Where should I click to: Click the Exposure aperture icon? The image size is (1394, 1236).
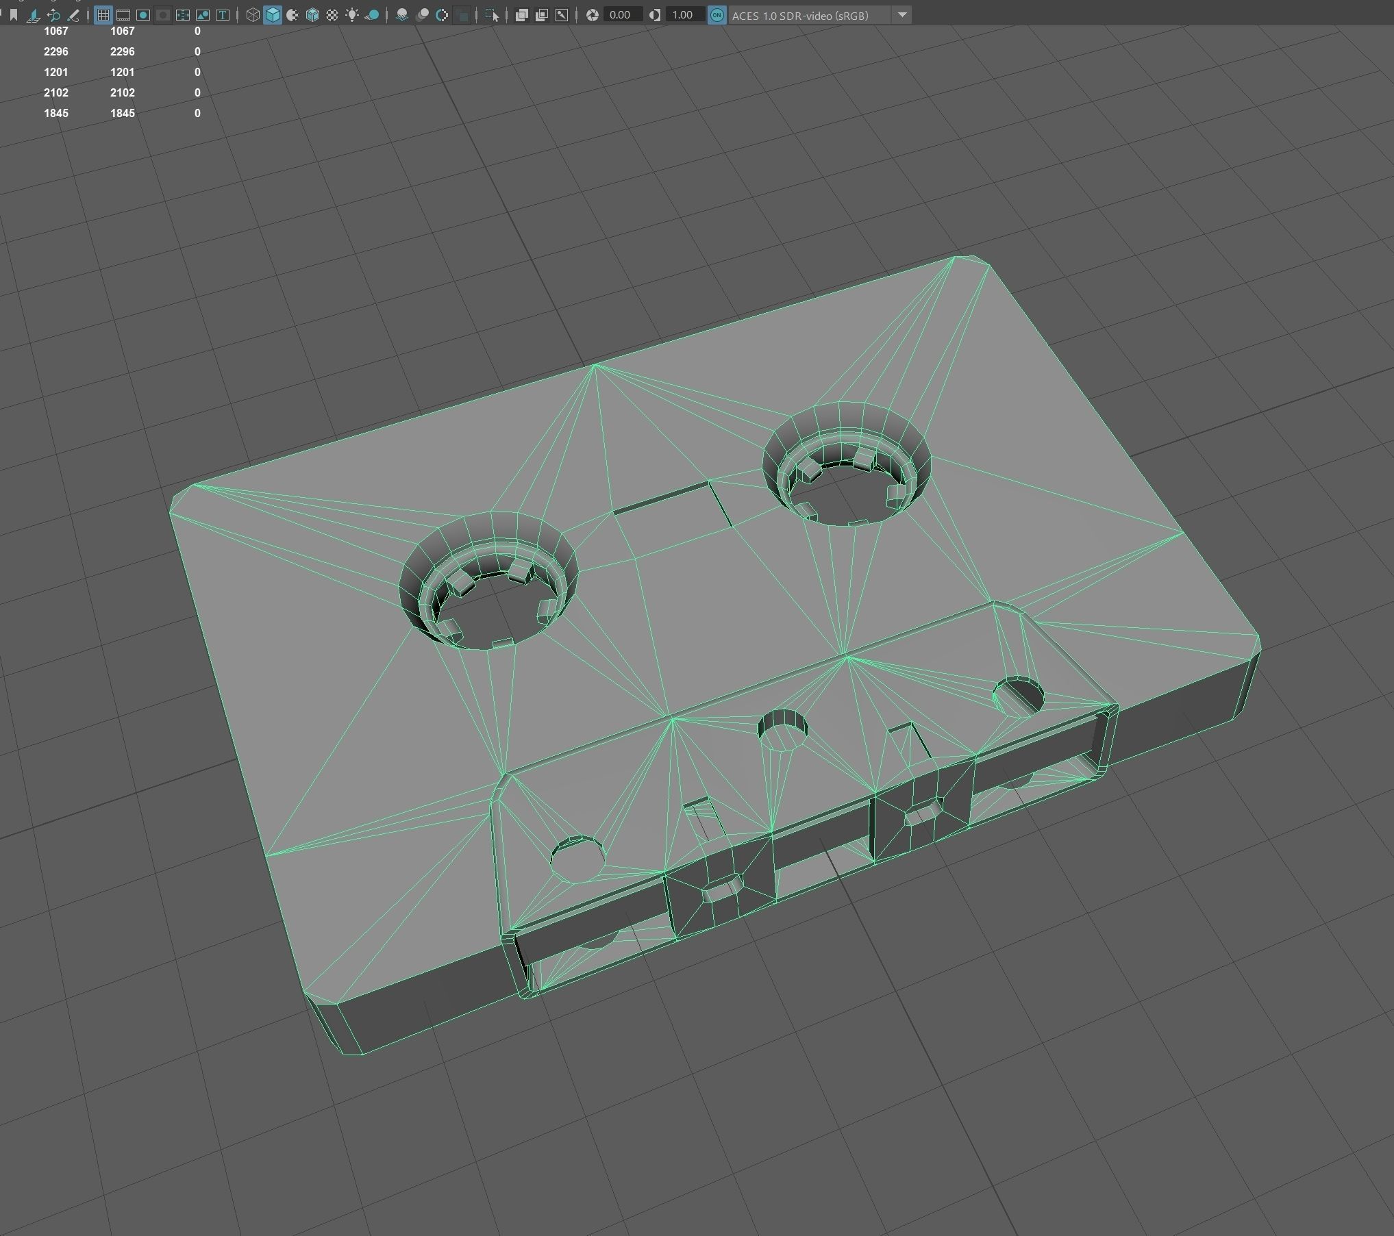593,14
